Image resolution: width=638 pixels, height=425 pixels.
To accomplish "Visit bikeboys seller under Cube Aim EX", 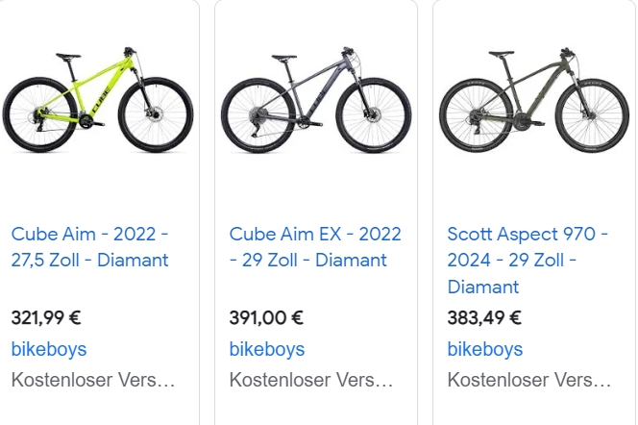I will (x=267, y=349).
